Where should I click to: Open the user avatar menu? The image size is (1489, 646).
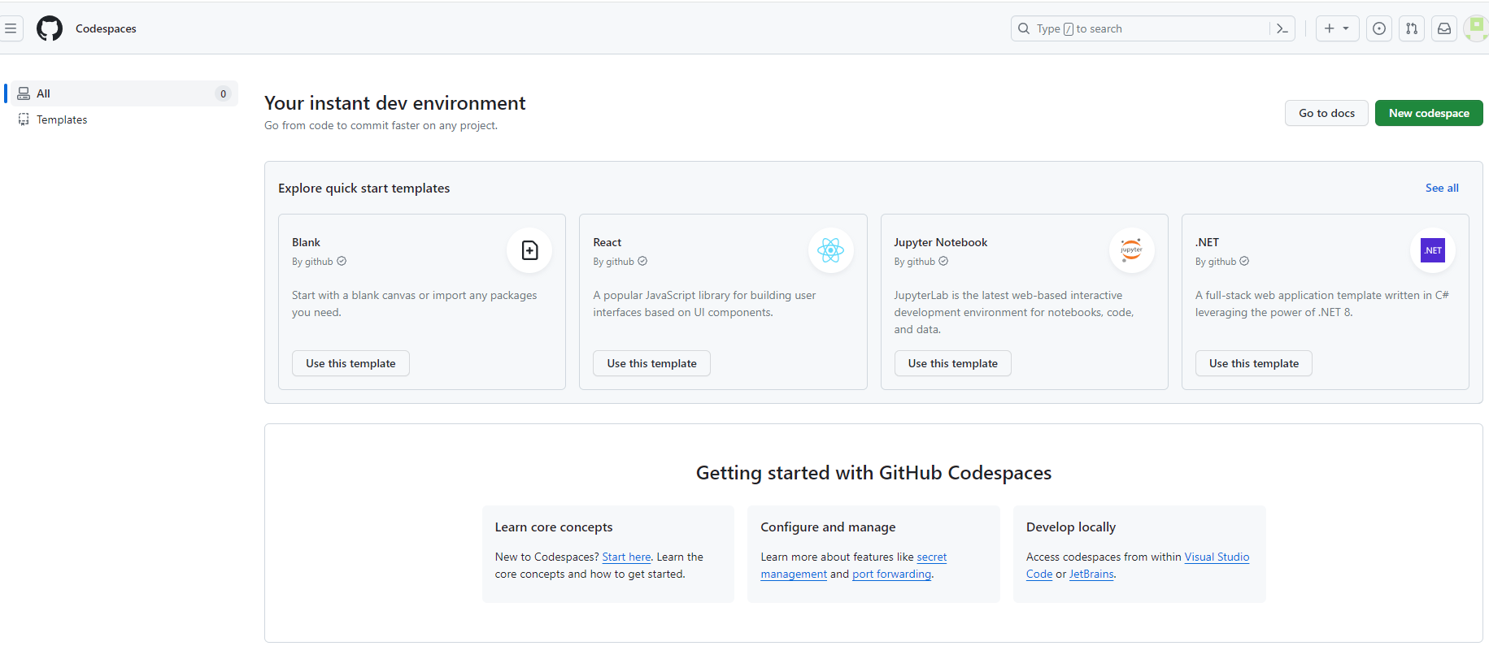click(x=1476, y=28)
